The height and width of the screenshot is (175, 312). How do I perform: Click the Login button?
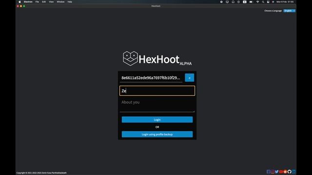(157, 120)
